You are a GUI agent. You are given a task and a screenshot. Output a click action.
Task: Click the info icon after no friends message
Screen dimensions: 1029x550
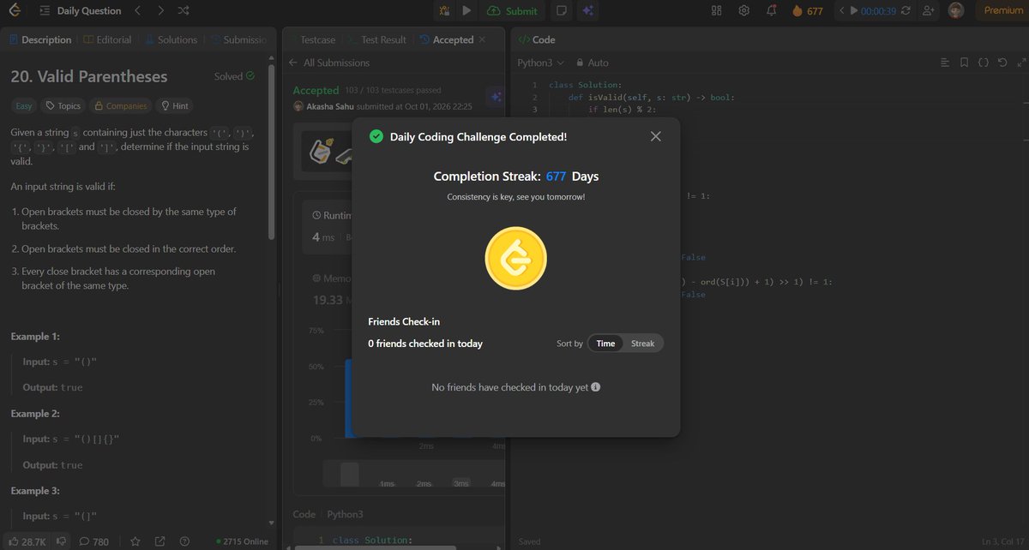[x=596, y=387]
